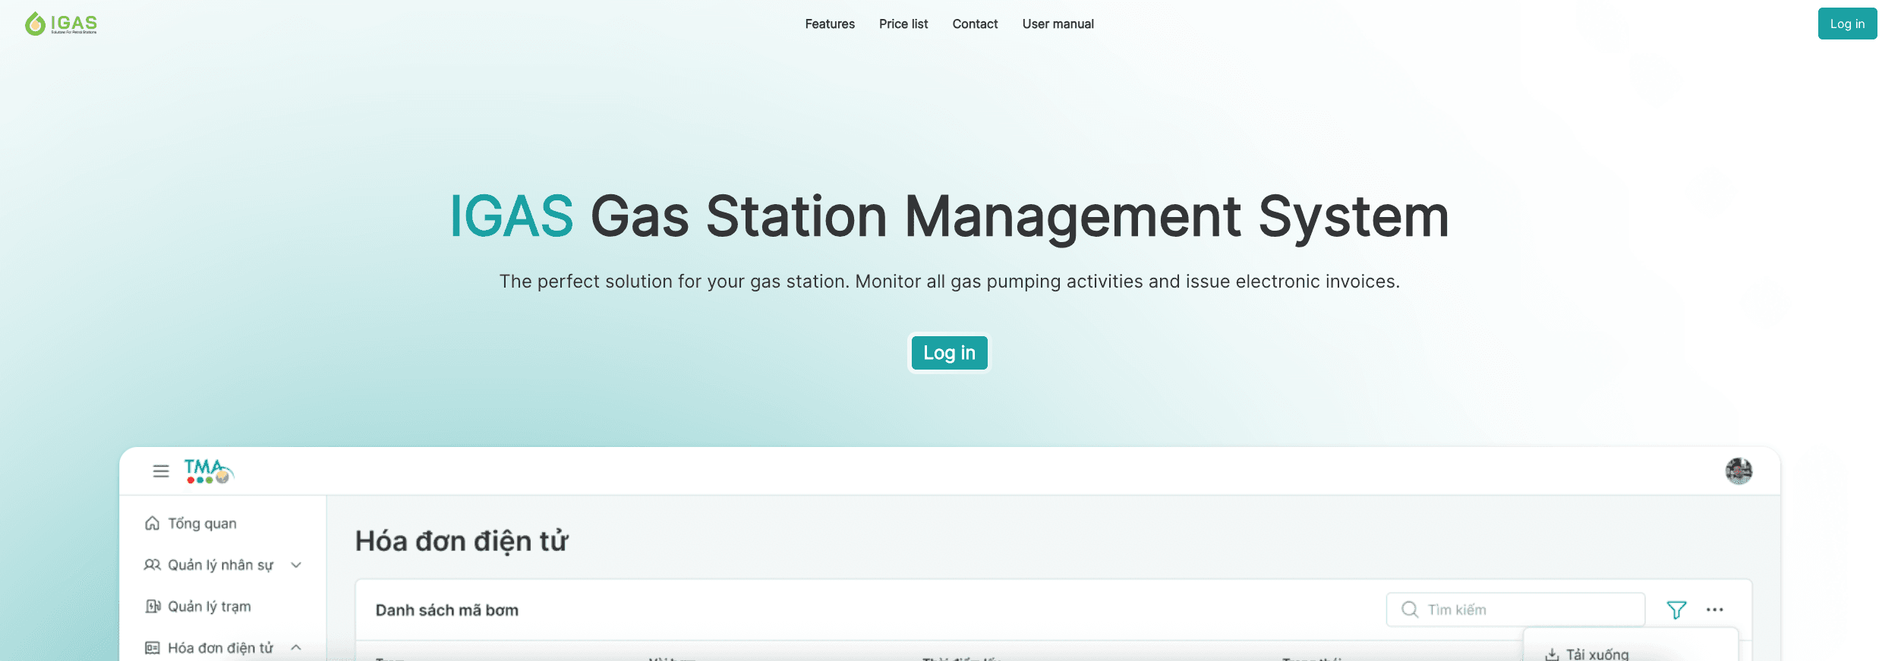Screen dimensions: 1901x661
Task: Collapse the Hóa đơn điện tử chevron
Action: (296, 647)
